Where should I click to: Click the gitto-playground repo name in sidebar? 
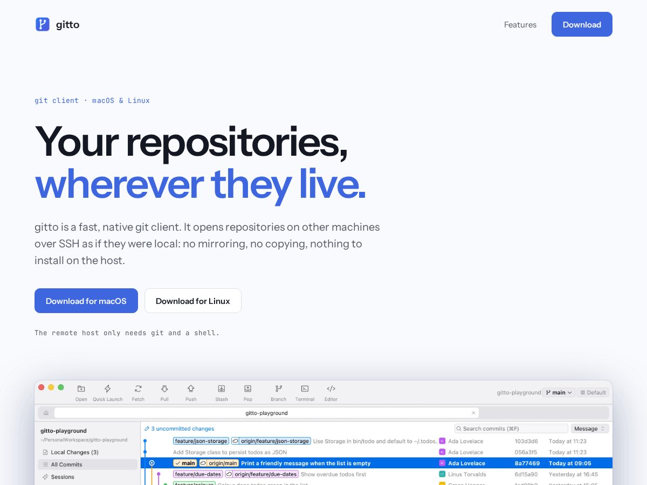tap(64, 431)
